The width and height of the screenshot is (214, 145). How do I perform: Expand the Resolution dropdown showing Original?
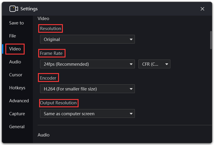[87, 39]
